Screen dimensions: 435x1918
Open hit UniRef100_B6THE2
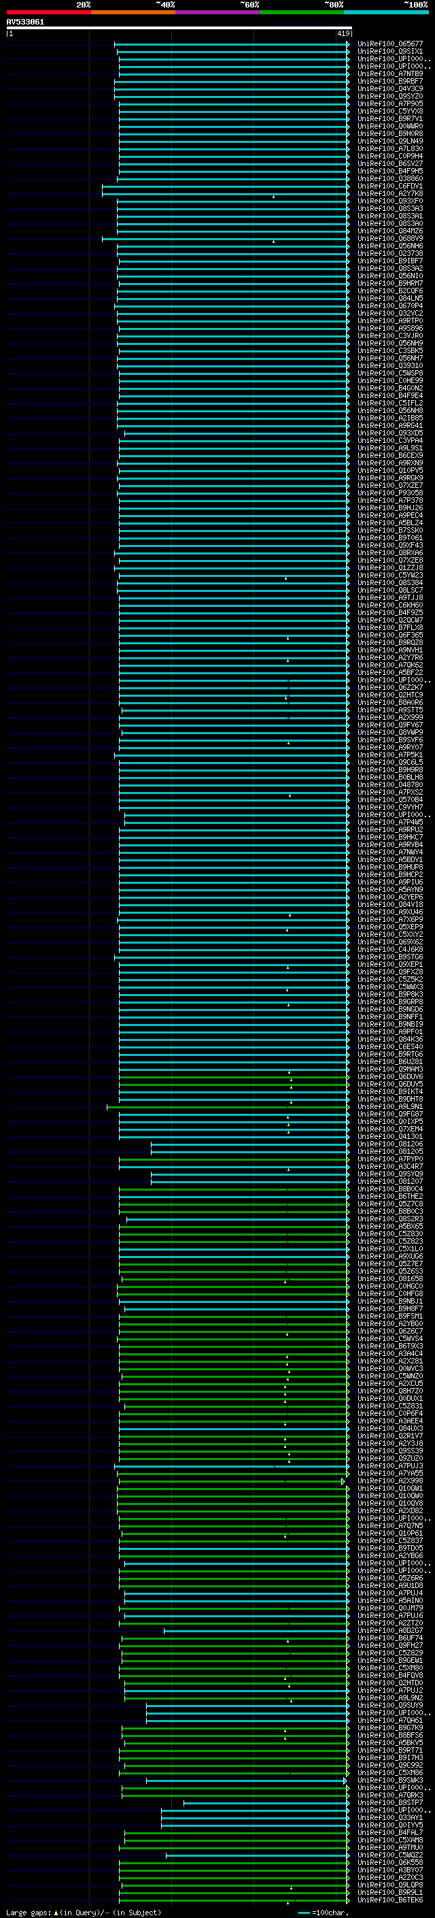tap(390, 1195)
